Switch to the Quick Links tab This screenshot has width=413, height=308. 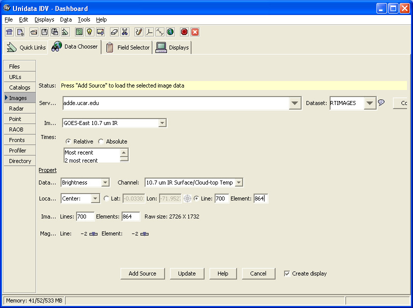pos(26,47)
